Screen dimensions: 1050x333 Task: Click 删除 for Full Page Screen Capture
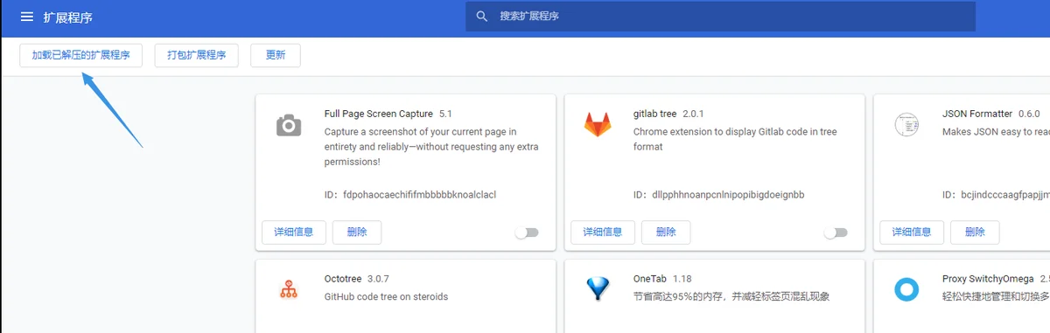(357, 232)
